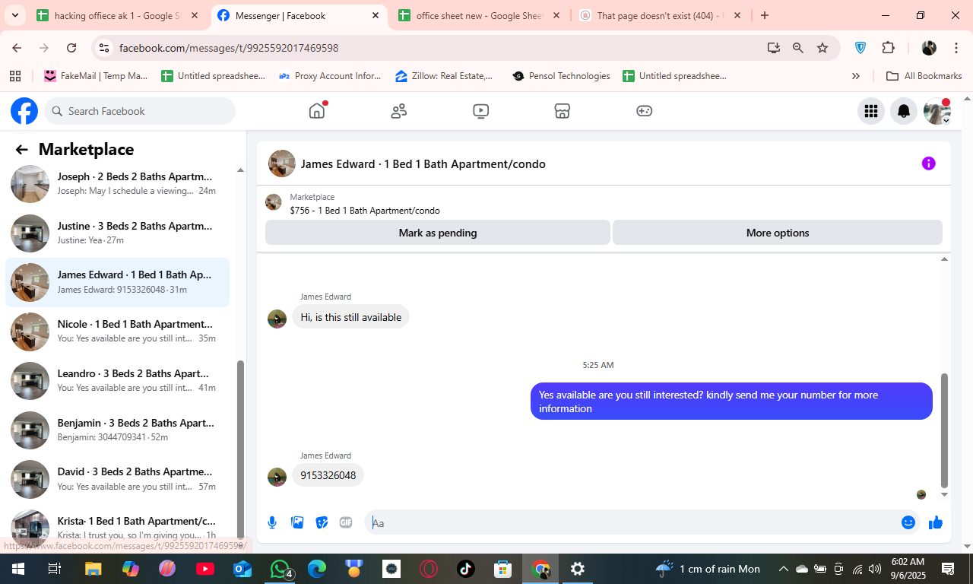
Task: Open Zillow Real Estate bookmark
Action: click(x=445, y=76)
